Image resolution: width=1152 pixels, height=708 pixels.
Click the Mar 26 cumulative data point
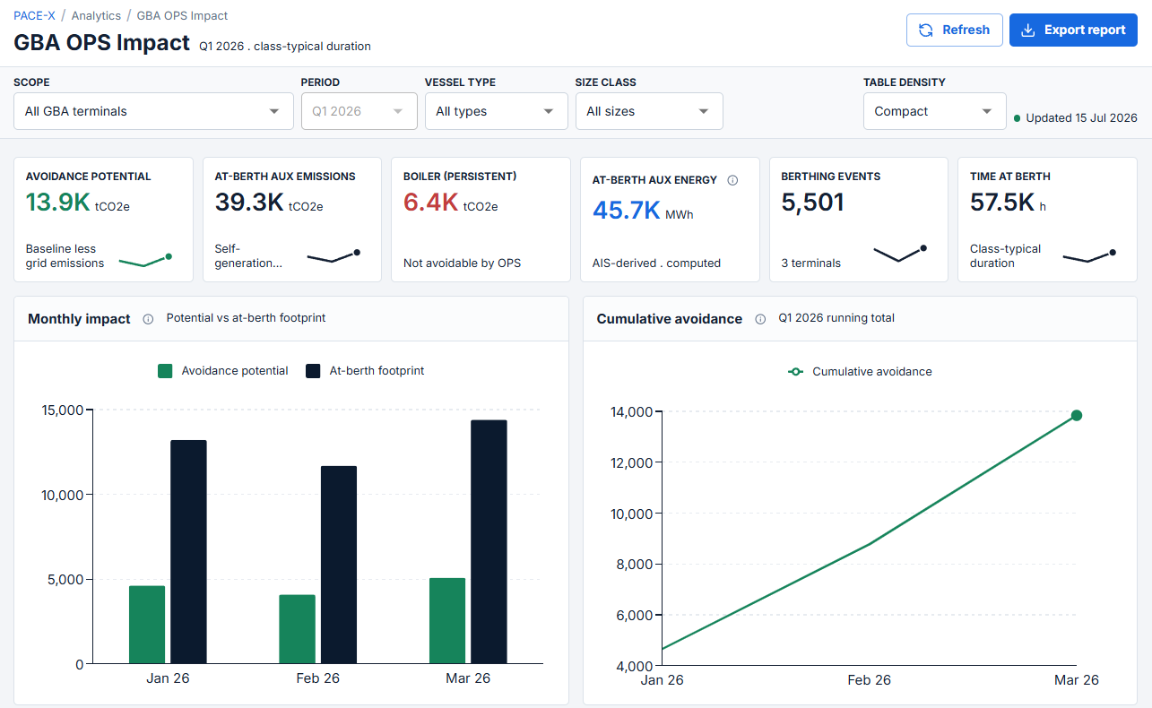[1077, 415]
